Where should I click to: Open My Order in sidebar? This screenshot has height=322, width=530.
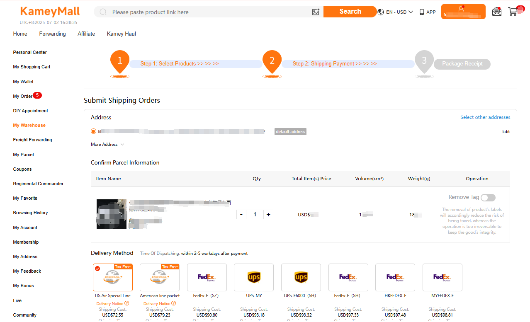23,96
